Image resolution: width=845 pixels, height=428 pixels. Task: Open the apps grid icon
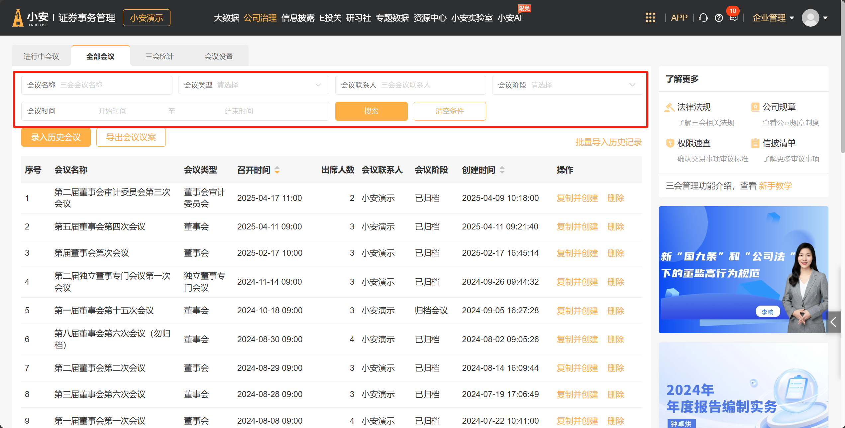(650, 18)
